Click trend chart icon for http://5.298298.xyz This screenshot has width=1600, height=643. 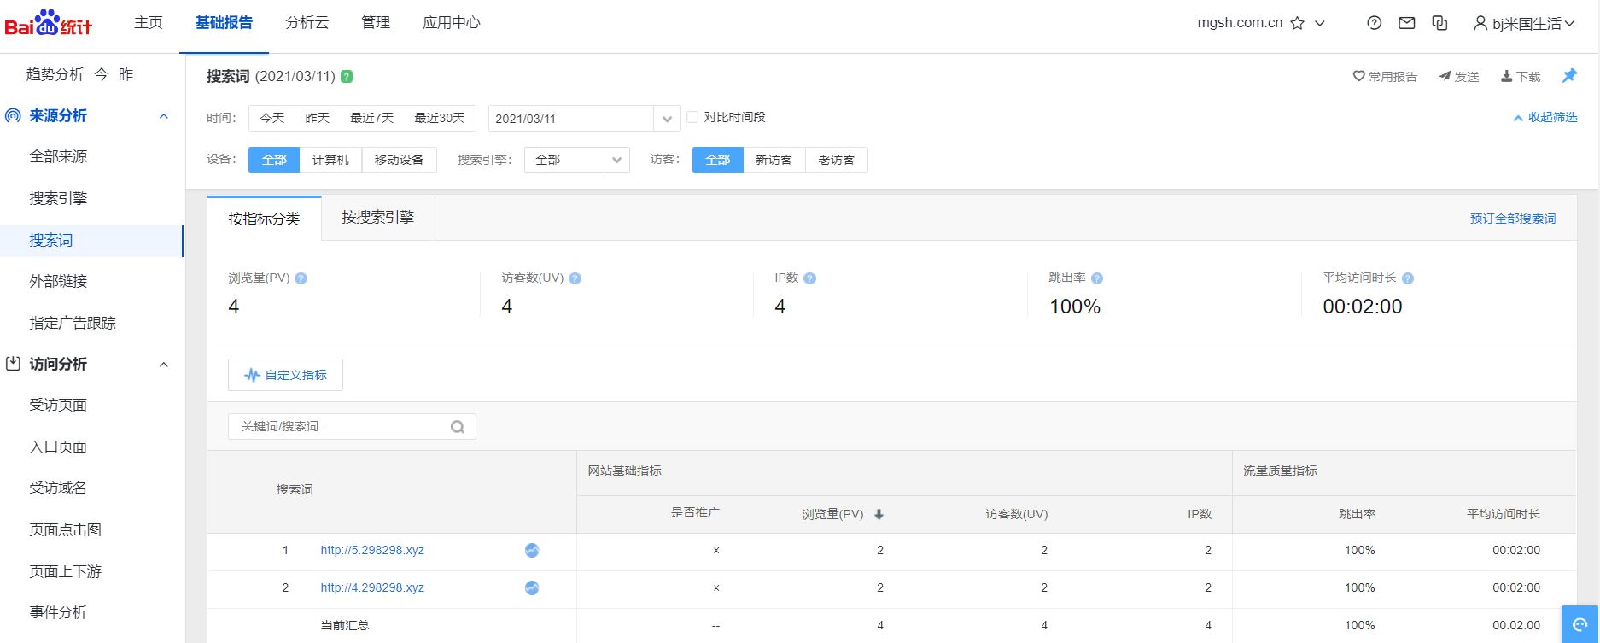click(x=532, y=551)
